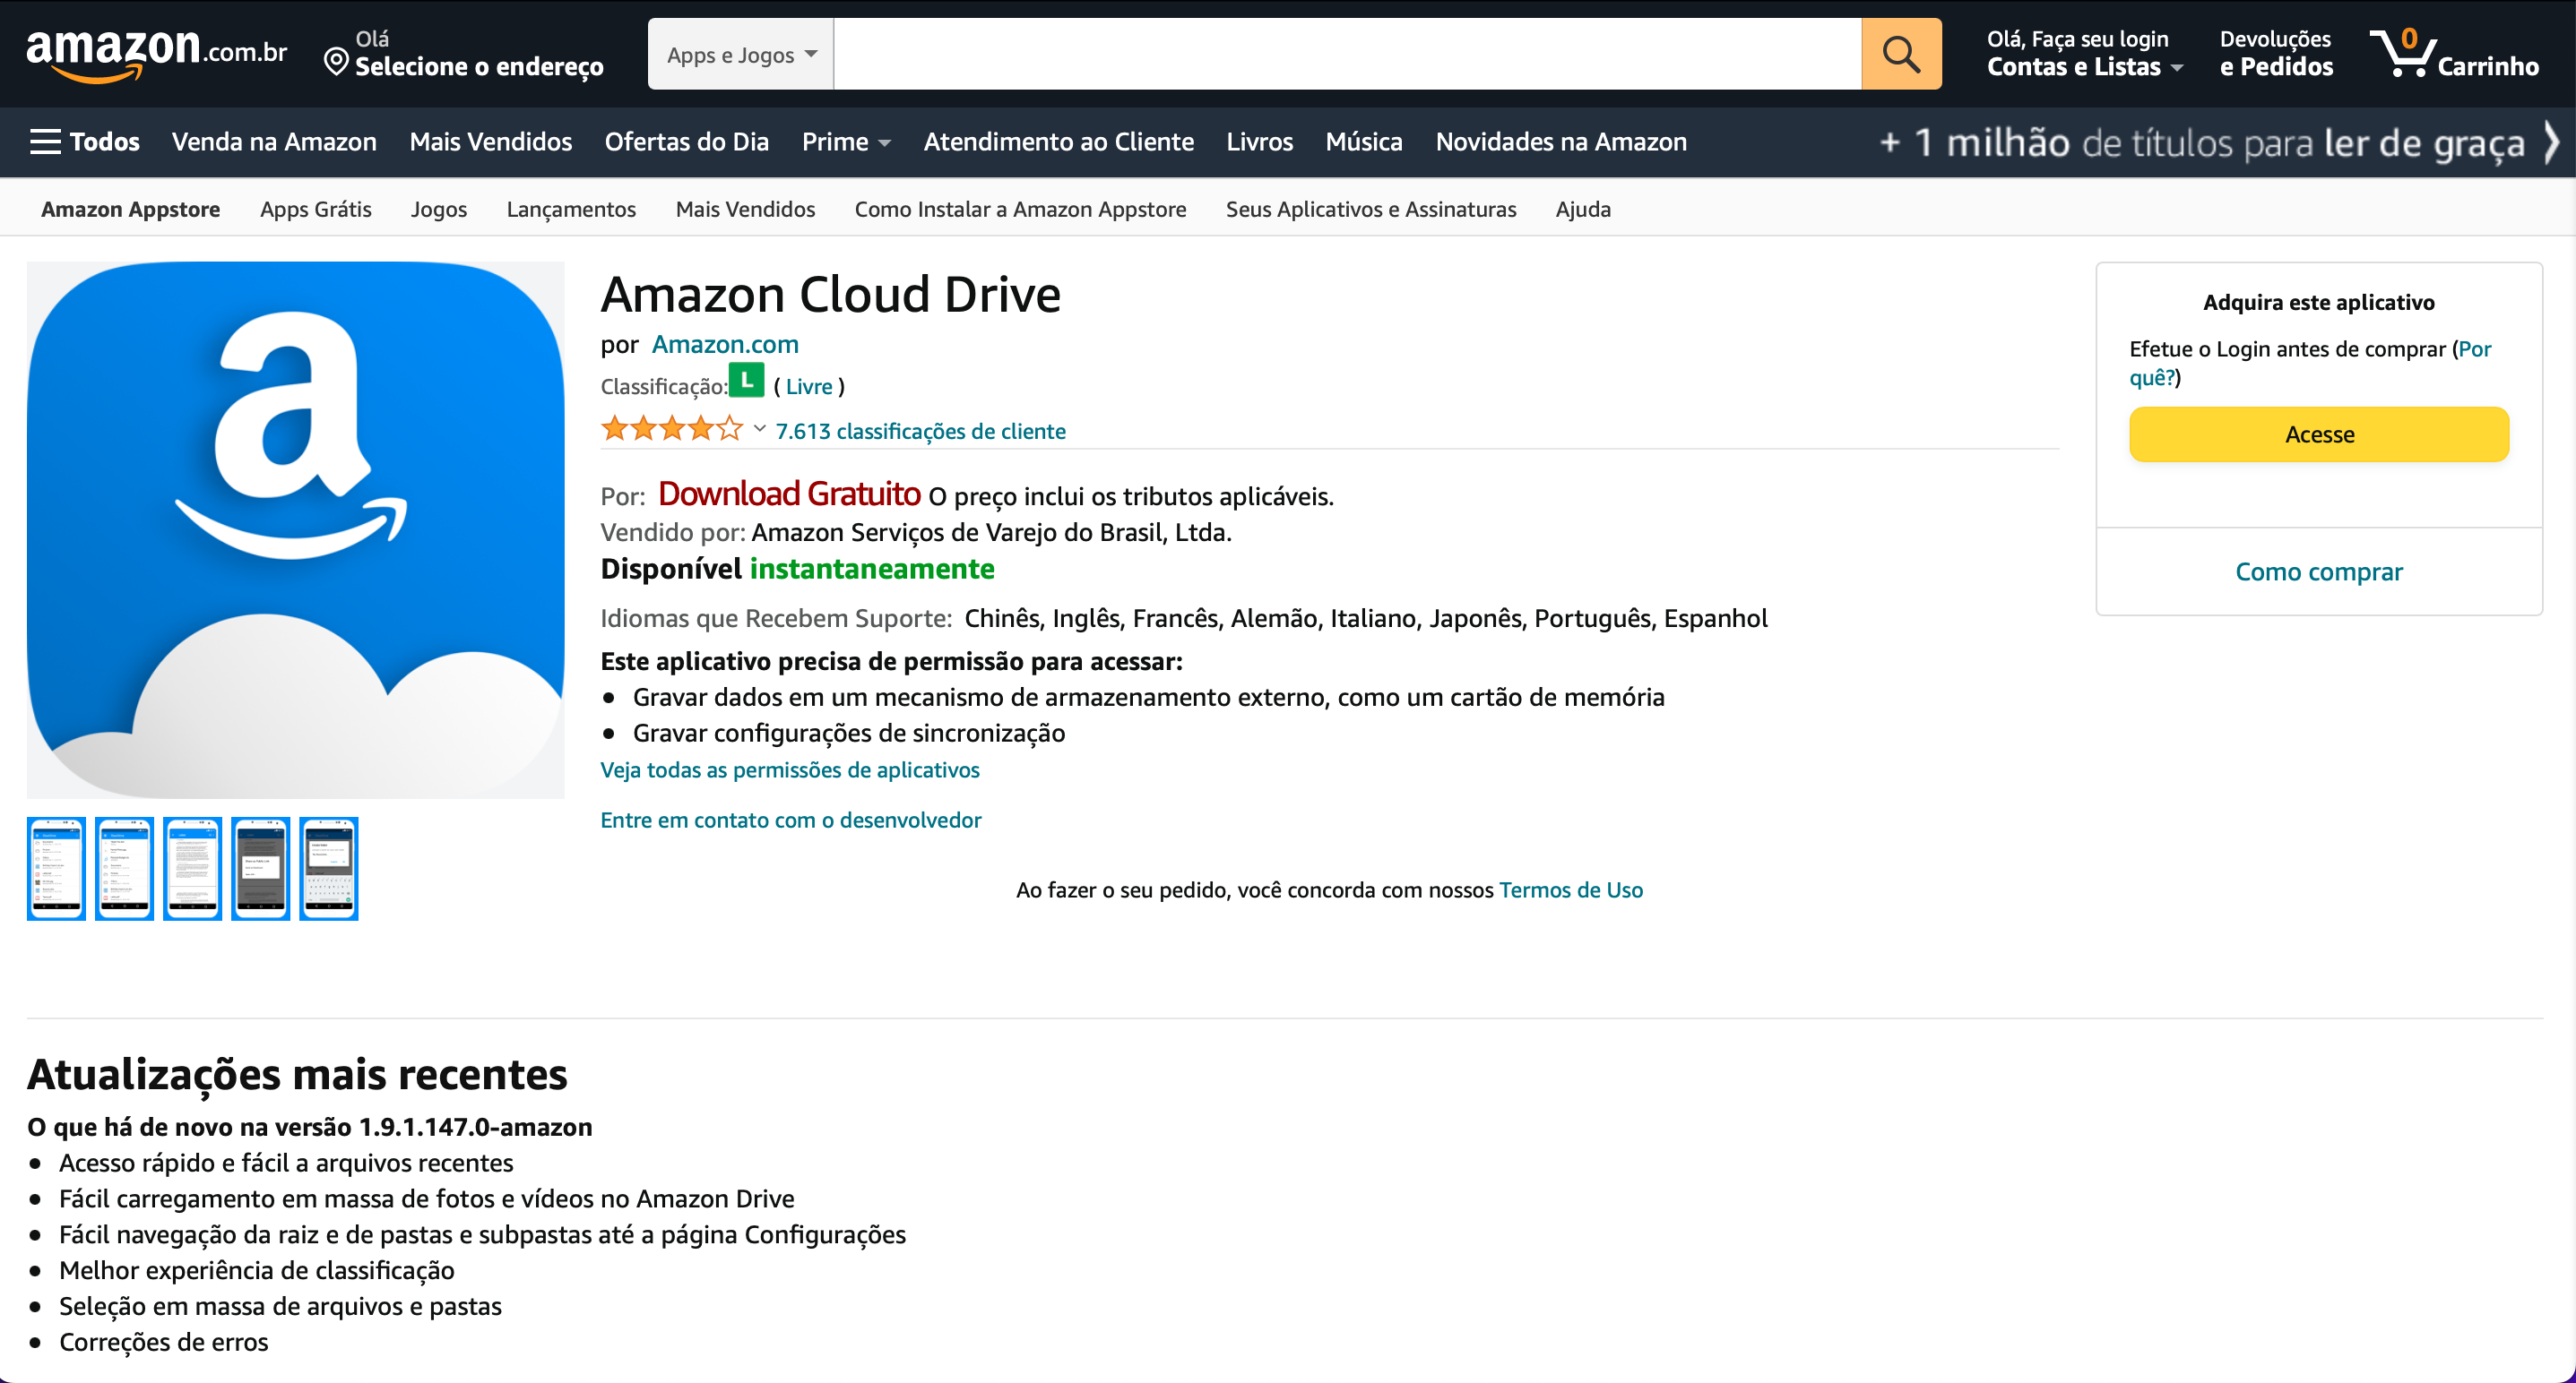The width and height of the screenshot is (2576, 1383).
Task: Open Seus Aplicativos e Assinaturas
Action: [x=1371, y=209]
